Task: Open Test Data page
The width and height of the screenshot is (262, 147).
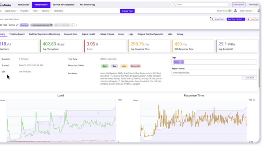Action: click(58, 11)
